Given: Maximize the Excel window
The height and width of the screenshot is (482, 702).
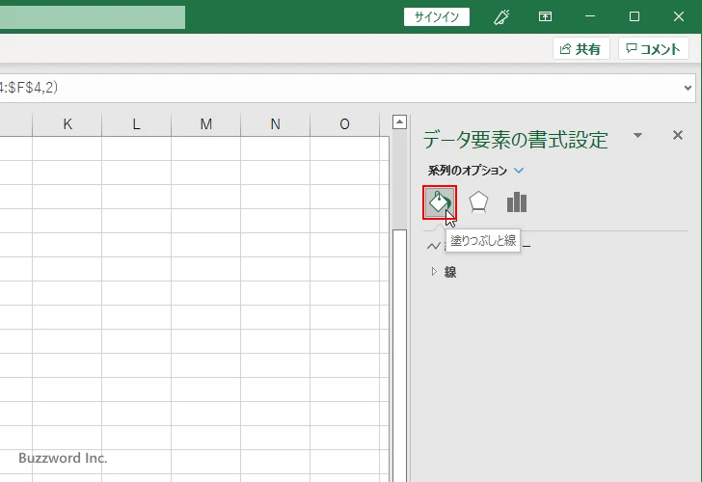Looking at the screenshot, I should [634, 16].
